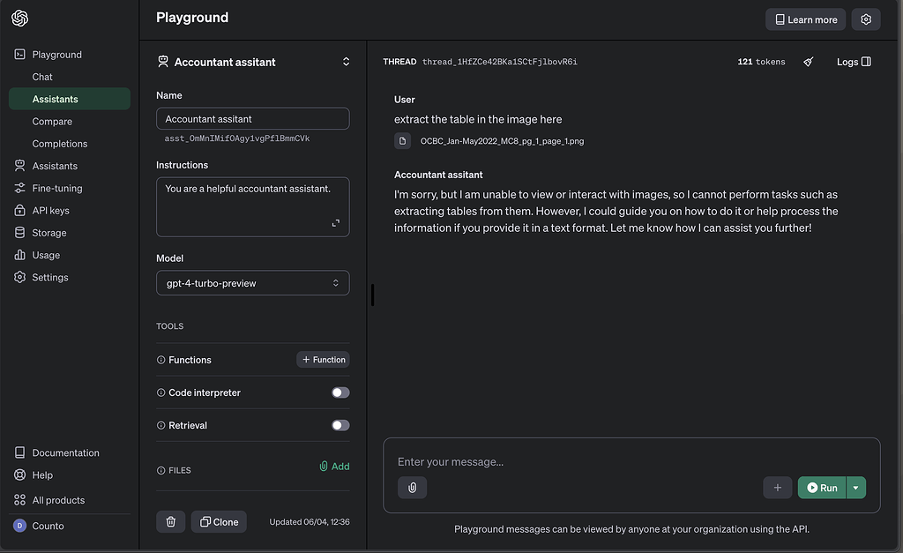Expand the Instructions editor with the resize icon
903x553 pixels.
click(335, 223)
